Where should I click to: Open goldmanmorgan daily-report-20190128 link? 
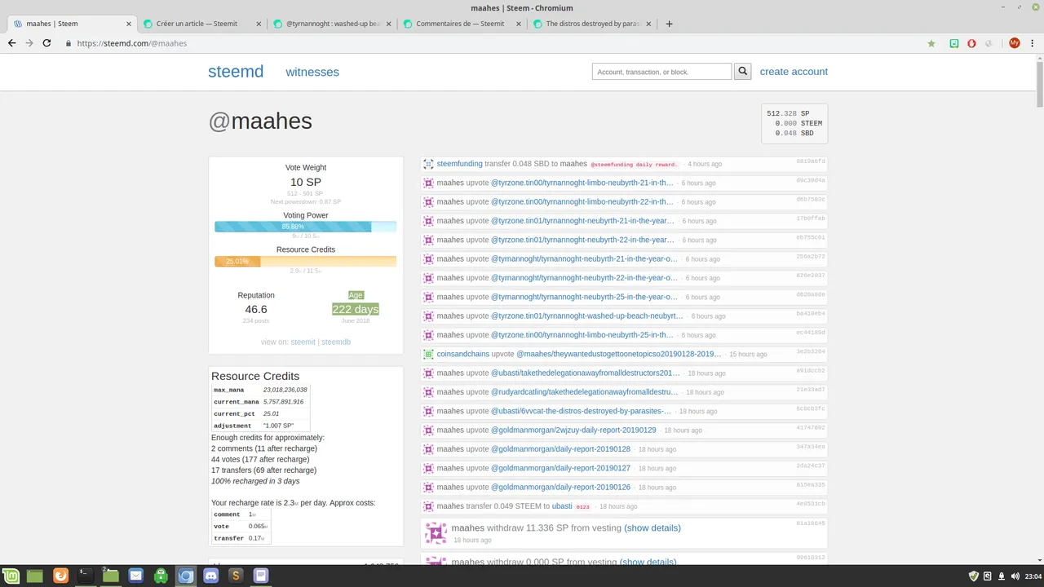560,449
